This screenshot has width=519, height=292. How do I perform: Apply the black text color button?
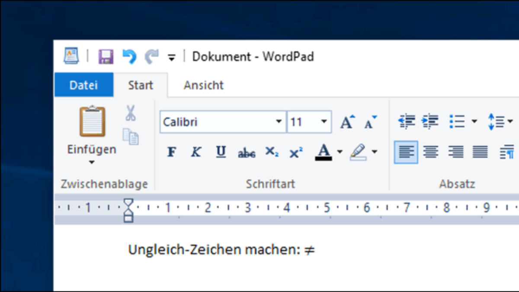pyautogui.click(x=324, y=152)
